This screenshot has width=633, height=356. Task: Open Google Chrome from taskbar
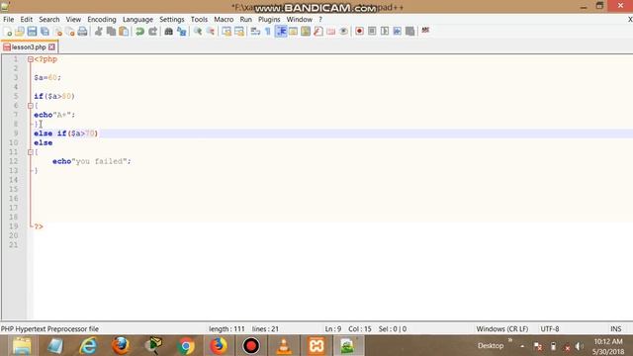186,346
